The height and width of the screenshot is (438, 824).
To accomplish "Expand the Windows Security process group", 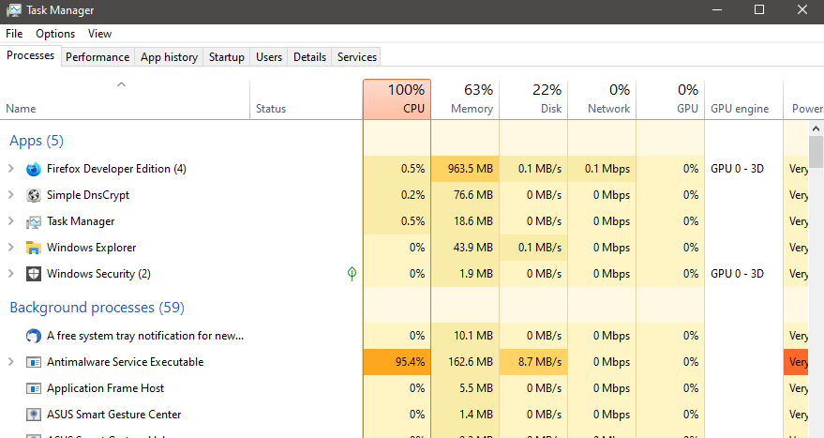I will 11,274.
